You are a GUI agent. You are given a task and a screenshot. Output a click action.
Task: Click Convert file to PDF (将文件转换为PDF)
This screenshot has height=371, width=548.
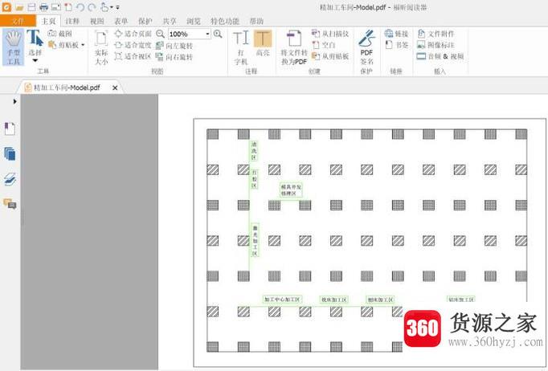[x=294, y=47]
